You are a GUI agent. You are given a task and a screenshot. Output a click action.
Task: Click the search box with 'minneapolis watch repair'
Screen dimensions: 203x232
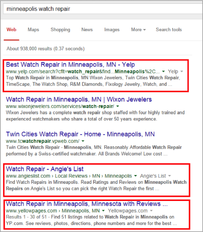pos(103,9)
